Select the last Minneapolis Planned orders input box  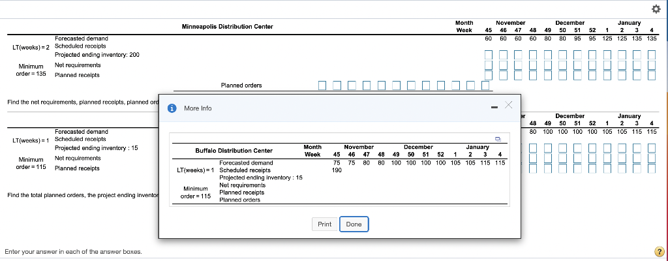click(x=485, y=85)
